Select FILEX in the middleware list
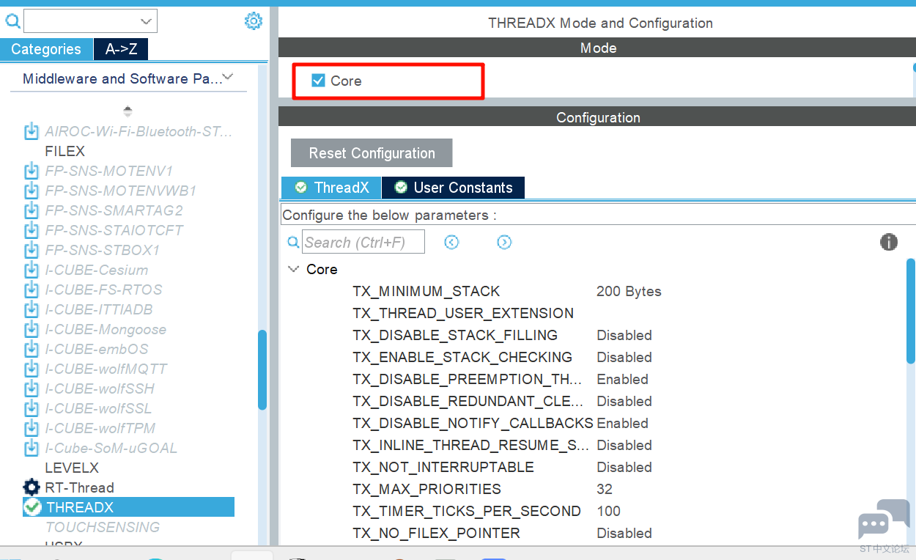The width and height of the screenshot is (916, 560). tap(65, 151)
